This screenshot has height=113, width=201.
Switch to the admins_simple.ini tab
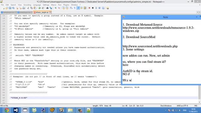tap(42, 12)
